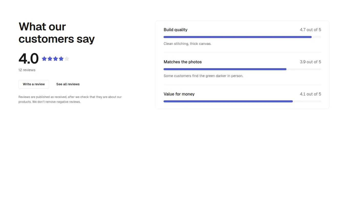
Task: Click the grey fifth star icon
Action: point(67,59)
